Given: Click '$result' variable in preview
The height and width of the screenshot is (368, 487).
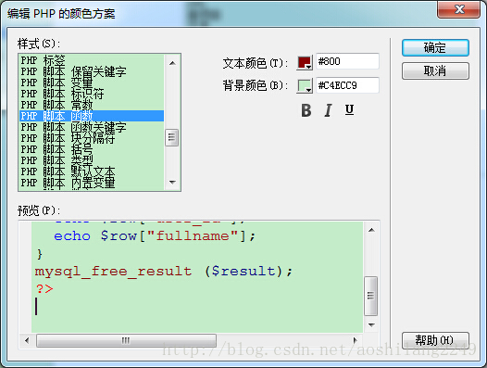Looking at the screenshot, I should tap(243, 272).
